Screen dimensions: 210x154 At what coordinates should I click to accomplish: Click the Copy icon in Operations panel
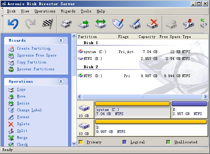click(11, 90)
